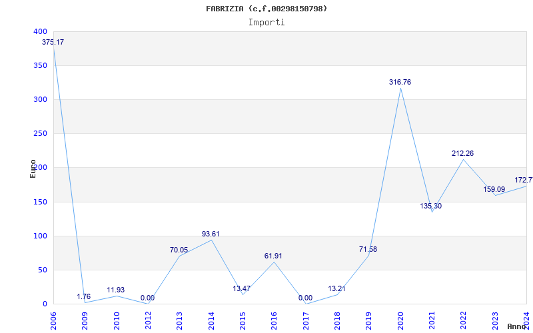Click the 150 y-axis tick label

click(x=40, y=202)
